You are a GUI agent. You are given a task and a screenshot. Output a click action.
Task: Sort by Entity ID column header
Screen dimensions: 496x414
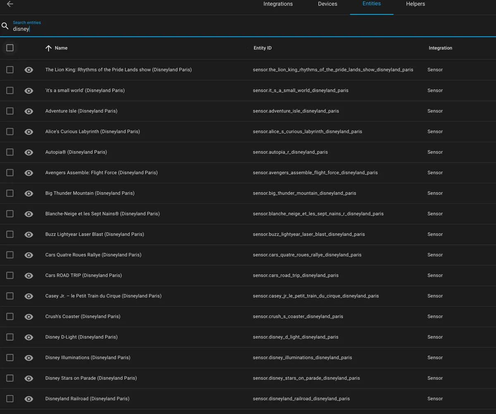[262, 48]
